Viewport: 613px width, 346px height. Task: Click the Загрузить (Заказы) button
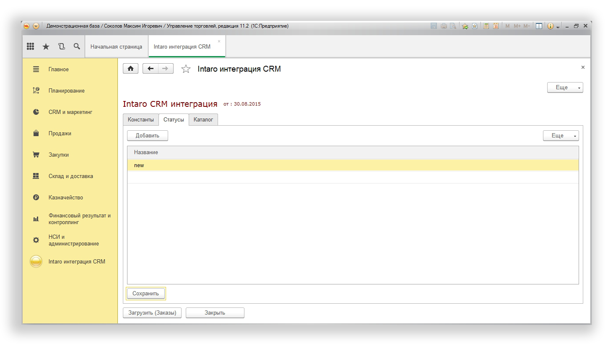(152, 313)
